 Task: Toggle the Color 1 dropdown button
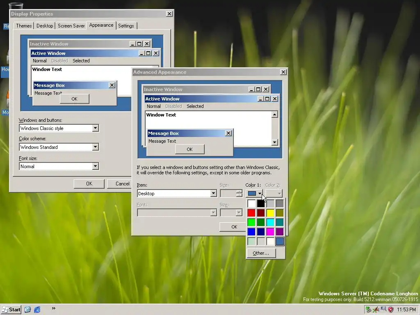(x=254, y=194)
